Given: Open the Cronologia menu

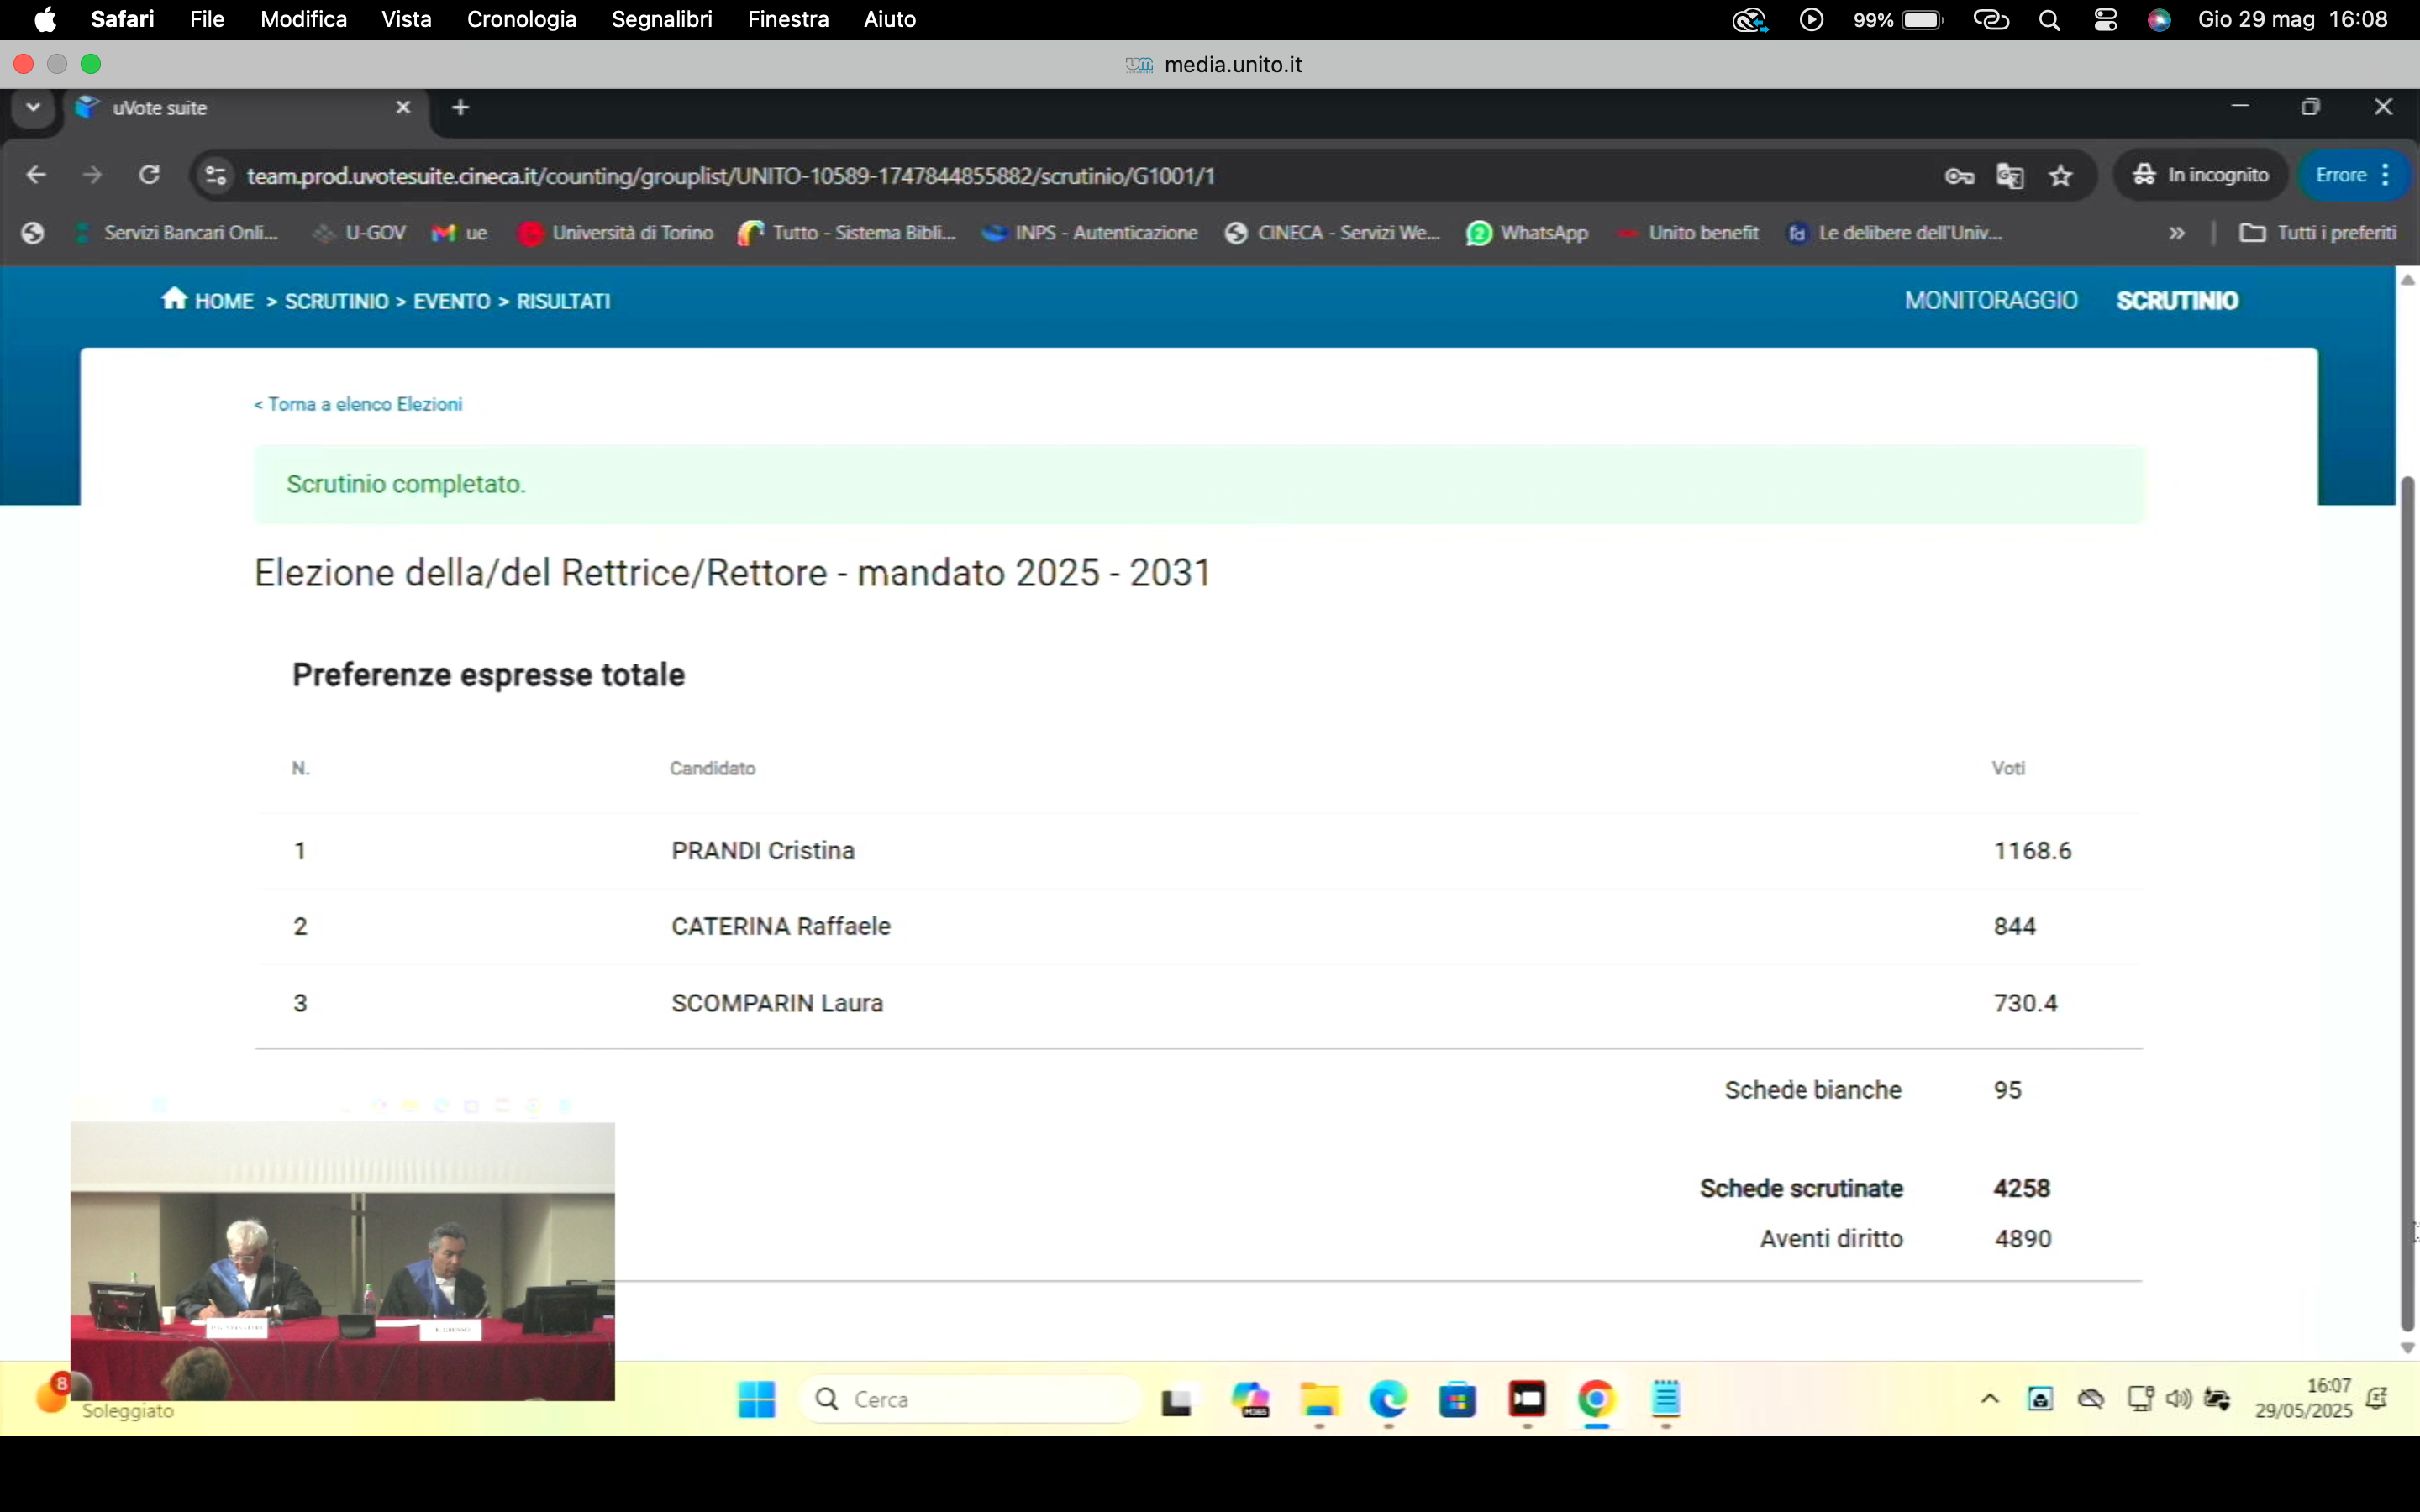Looking at the screenshot, I should click(x=521, y=20).
